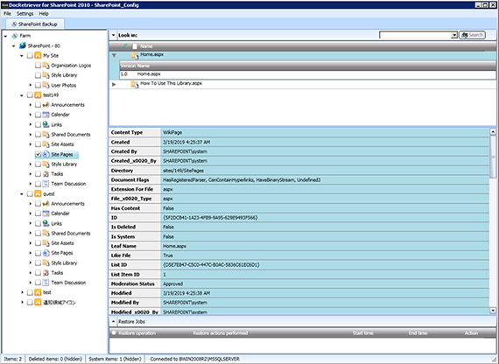The width and height of the screenshot is (499, 364).
Task: Open the Help menu
Action: pyautogui.click(x=44, y=14)
